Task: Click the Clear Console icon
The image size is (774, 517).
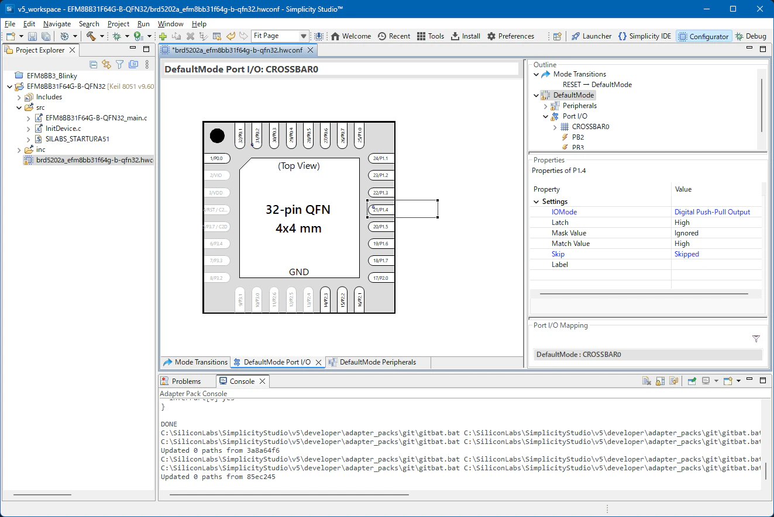Action: tap(646, 381)
